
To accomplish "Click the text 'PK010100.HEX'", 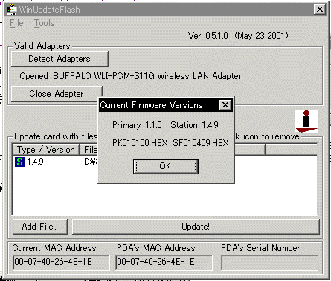I will coord(140,143).
